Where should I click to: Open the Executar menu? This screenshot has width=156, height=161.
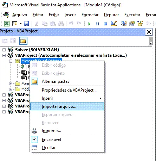132,15
